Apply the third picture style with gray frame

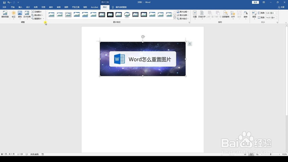click(68, 15)
